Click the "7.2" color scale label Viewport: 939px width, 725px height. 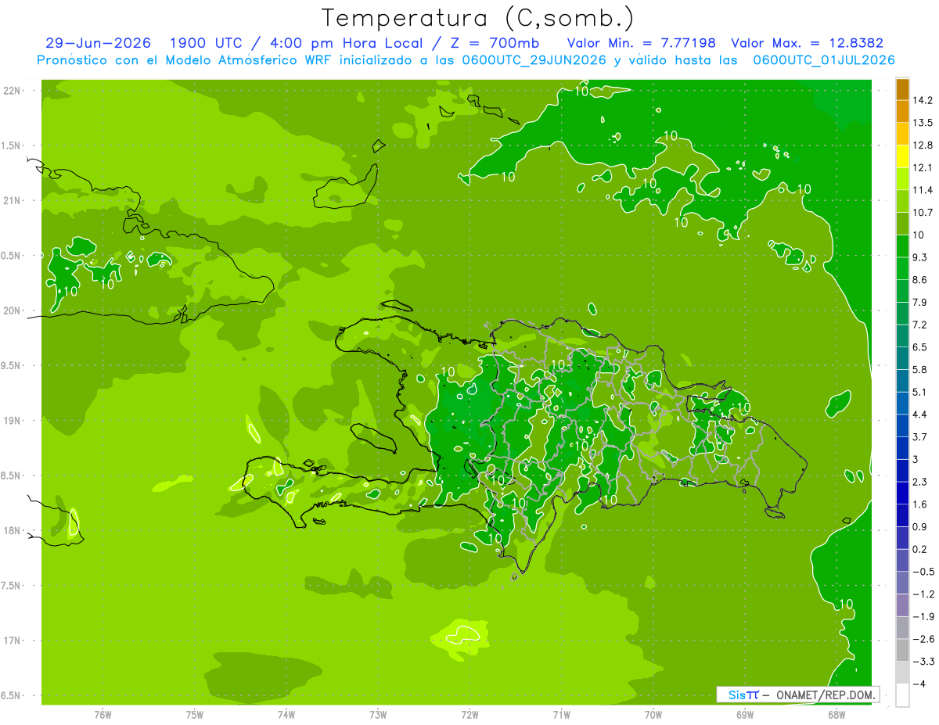(920, 325)
